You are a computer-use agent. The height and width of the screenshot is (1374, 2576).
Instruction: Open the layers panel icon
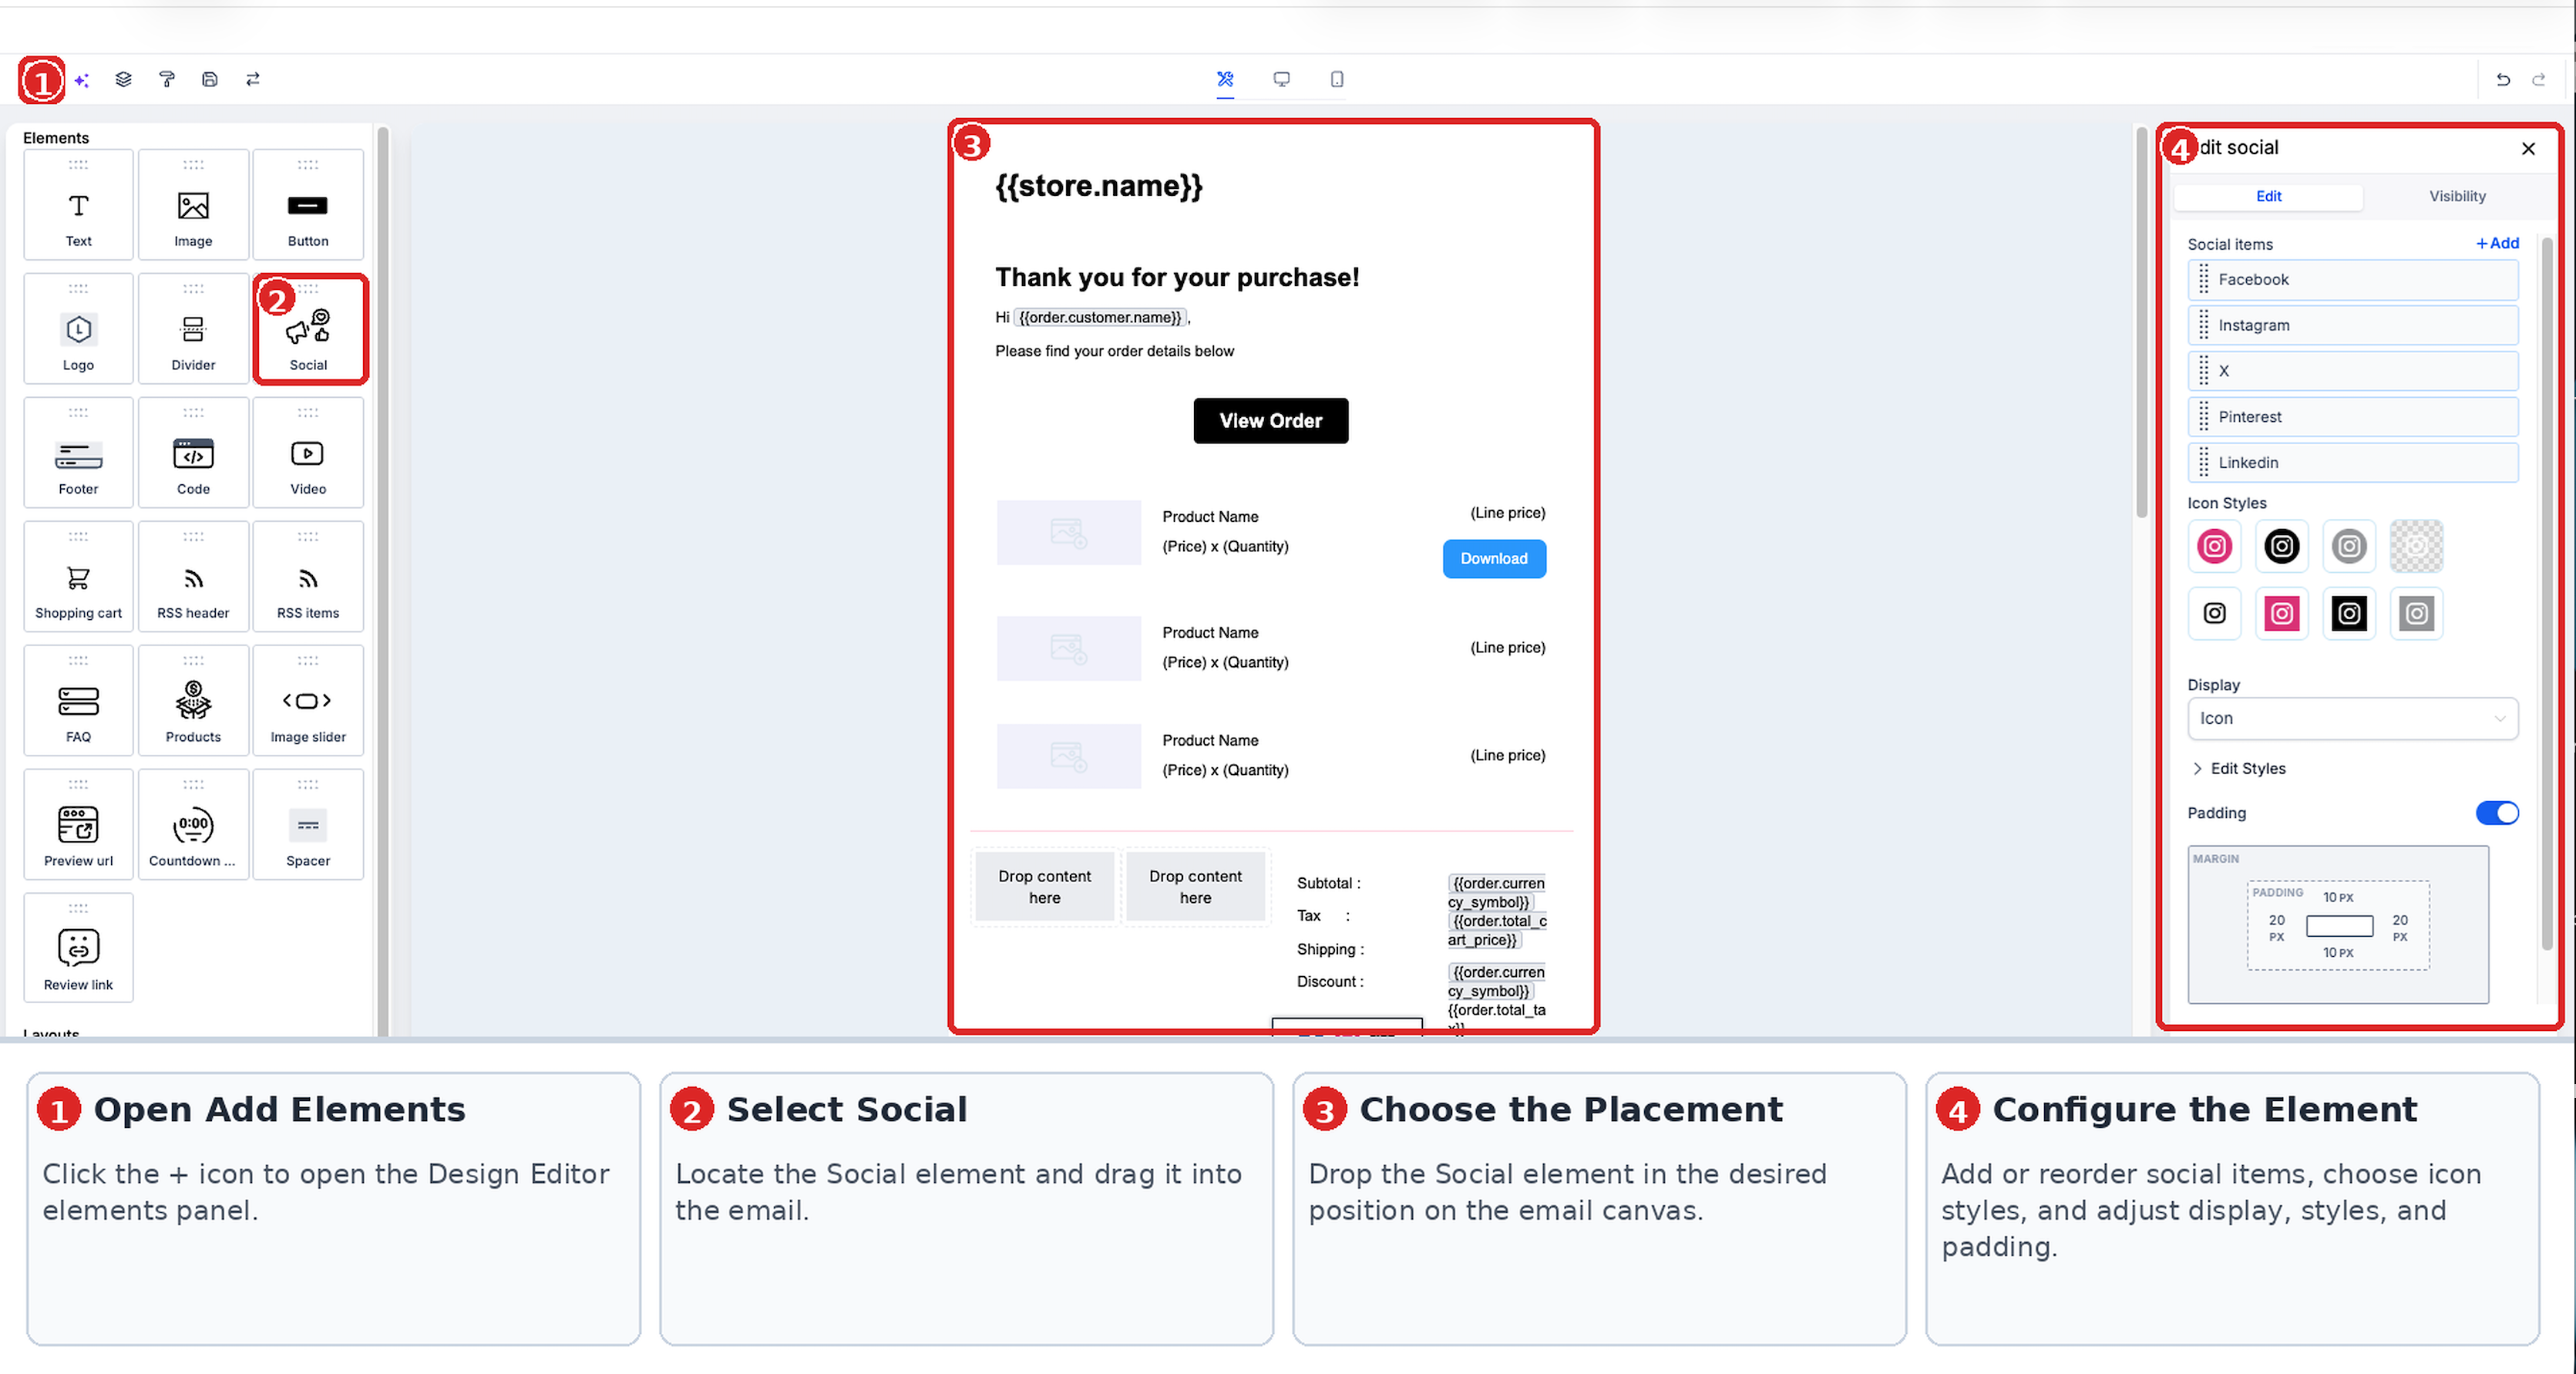123,79
